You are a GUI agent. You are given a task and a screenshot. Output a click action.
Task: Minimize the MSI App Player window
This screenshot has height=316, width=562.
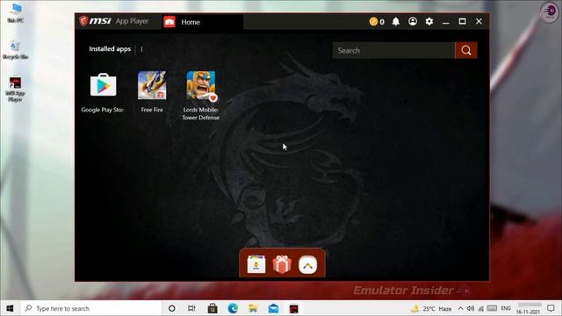pos(445,21)
